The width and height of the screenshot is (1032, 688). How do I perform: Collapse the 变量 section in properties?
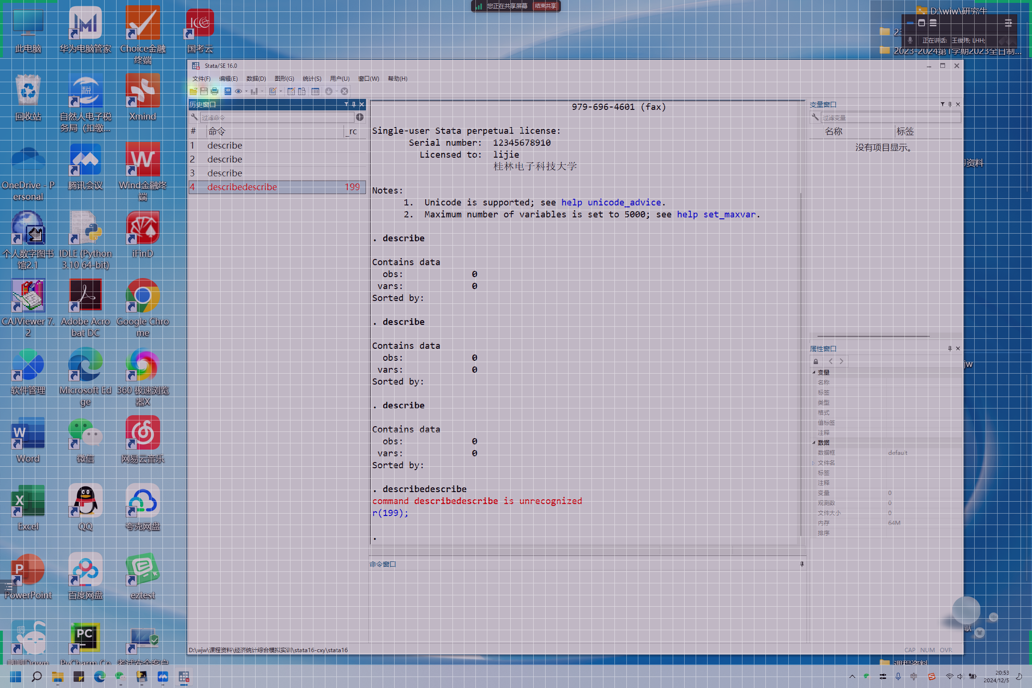[814, 372]
